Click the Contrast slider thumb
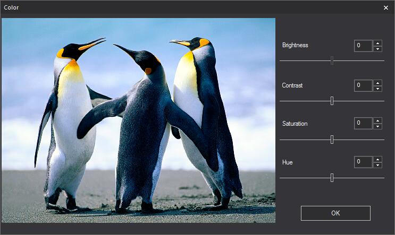Screen dimensions: 395x235 pyautogui.click(x=332, y=100)
